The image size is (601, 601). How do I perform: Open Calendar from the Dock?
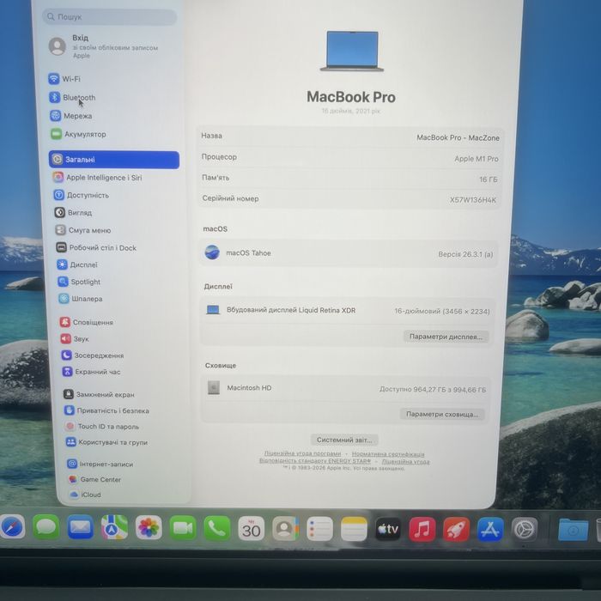click(251, 529)
